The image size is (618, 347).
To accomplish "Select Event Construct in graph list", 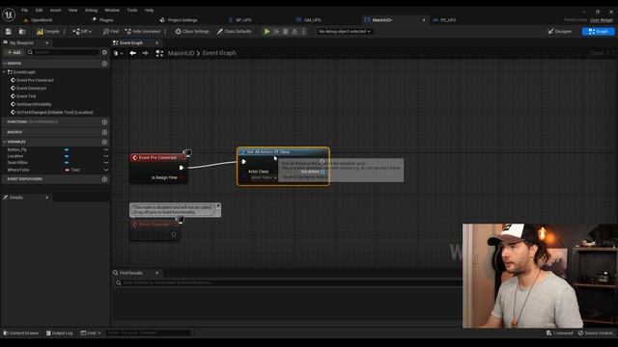I will 31,88.
